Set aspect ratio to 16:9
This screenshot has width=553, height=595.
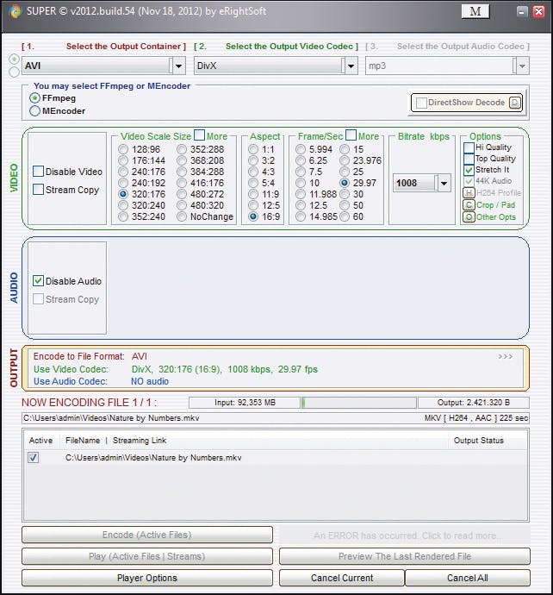click(x=253, y=216)
